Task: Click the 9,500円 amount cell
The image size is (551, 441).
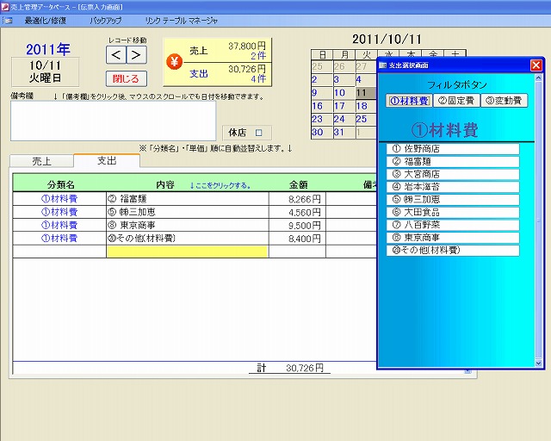Action: [297, 226]
